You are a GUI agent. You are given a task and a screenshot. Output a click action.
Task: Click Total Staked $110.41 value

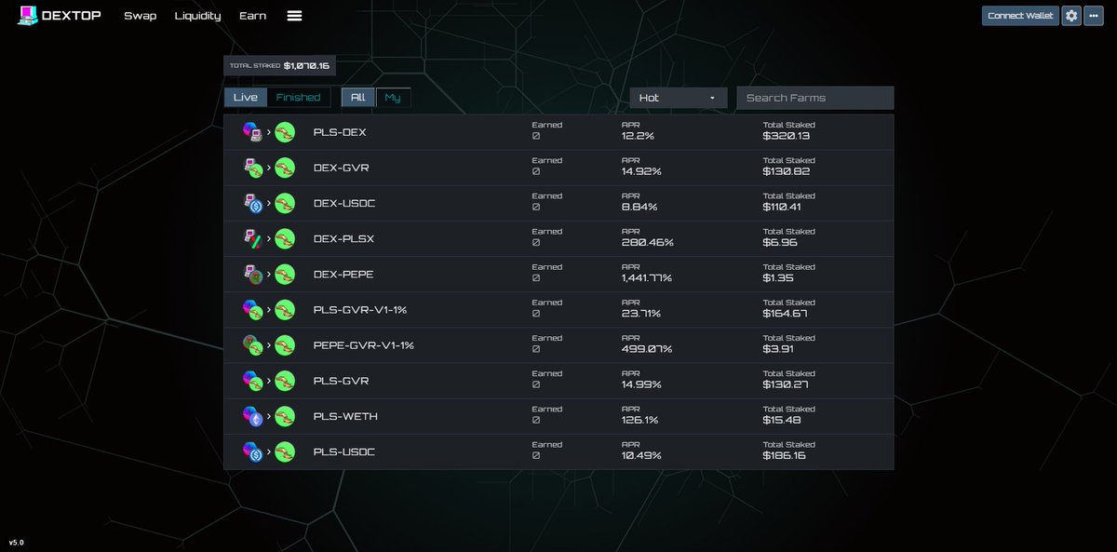[x=782, y=209]
